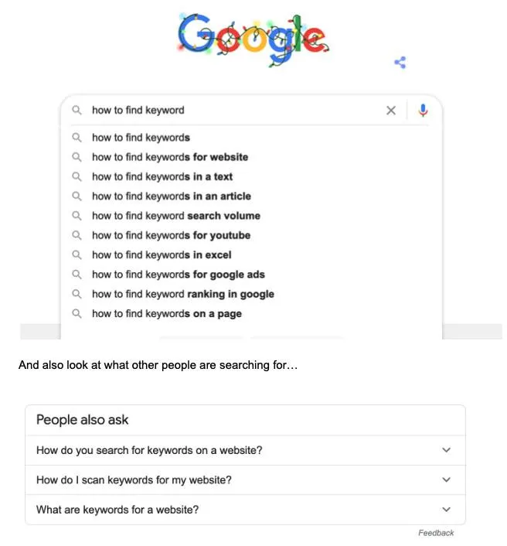
Task: Choose suggestion 'keywords in an article'
Action: coord(172,196)
